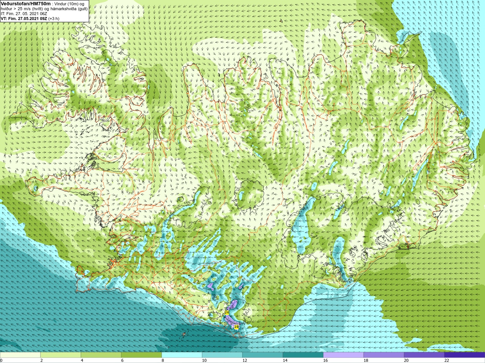The width and height of the screenshot is (485, 363).
Task: Click the legend scale label 10
Action: pos(204,360)
